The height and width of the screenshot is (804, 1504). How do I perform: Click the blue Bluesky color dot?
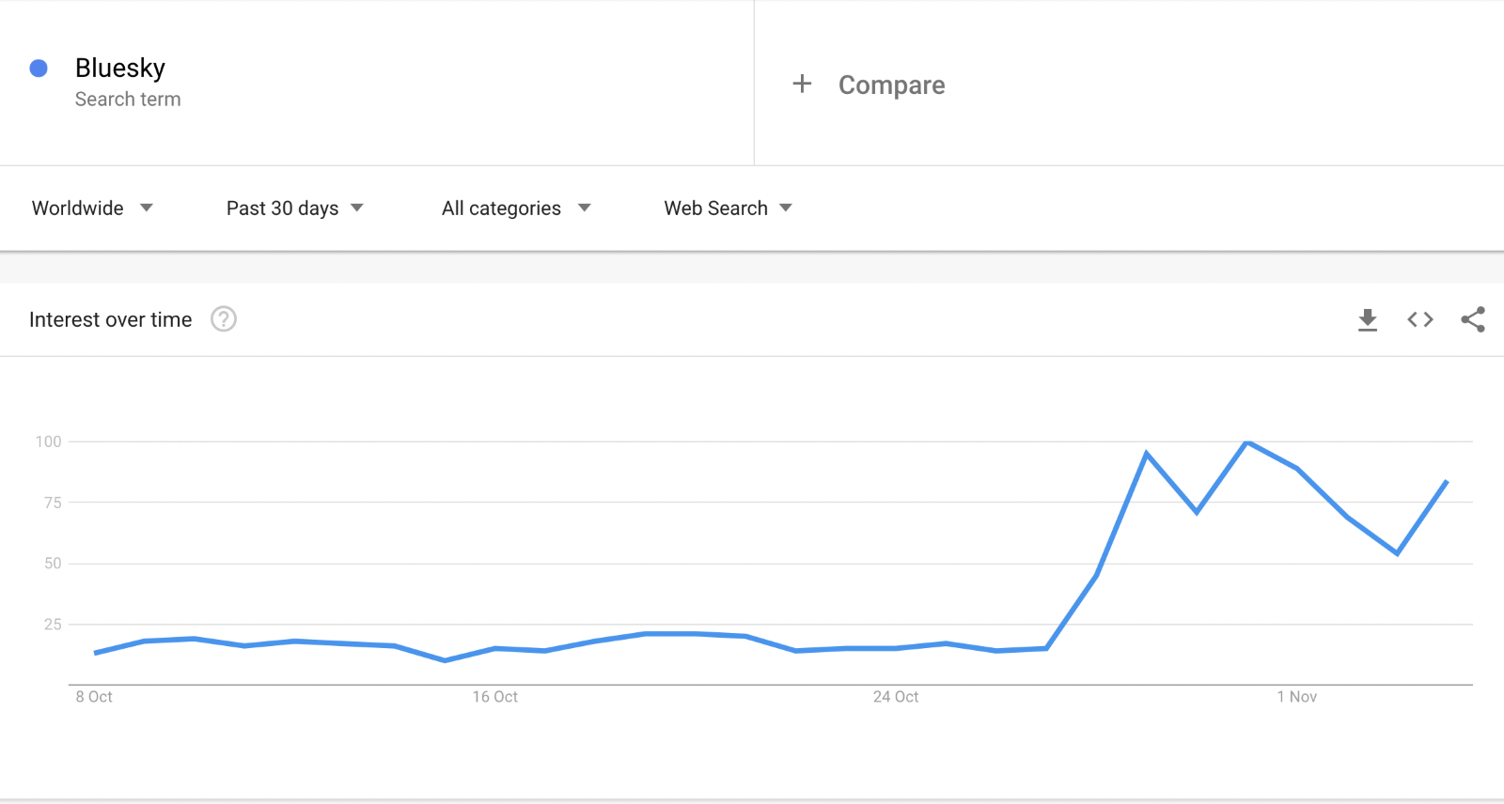pyautogui.click(x=39, y=68)
